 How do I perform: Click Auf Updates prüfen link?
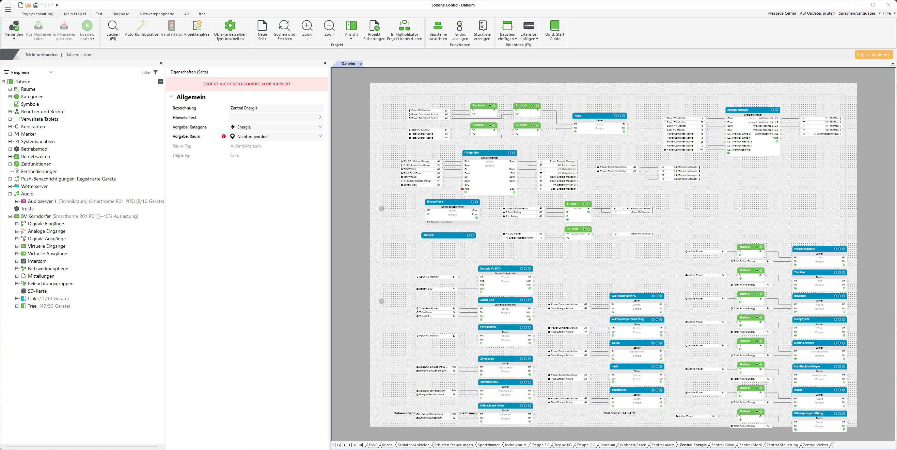[x=817, y=13]
